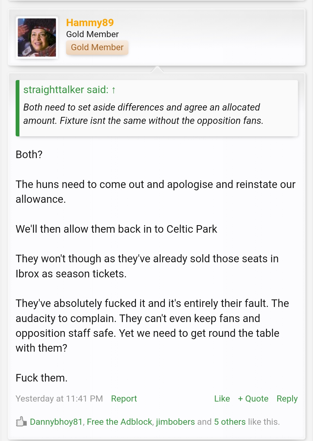Open Hammy89's profile avatar picture
This screenshot has height=441, width=313.
click(37, 37)
